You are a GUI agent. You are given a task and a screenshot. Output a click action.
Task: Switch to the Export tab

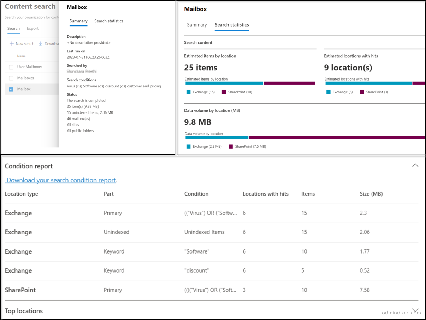[x=32, y=28]
